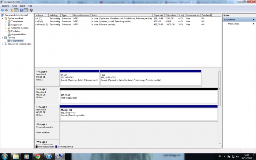Open Taakplanner in the tree
Screen dimensions: 256x160
(x=17, y=22)
